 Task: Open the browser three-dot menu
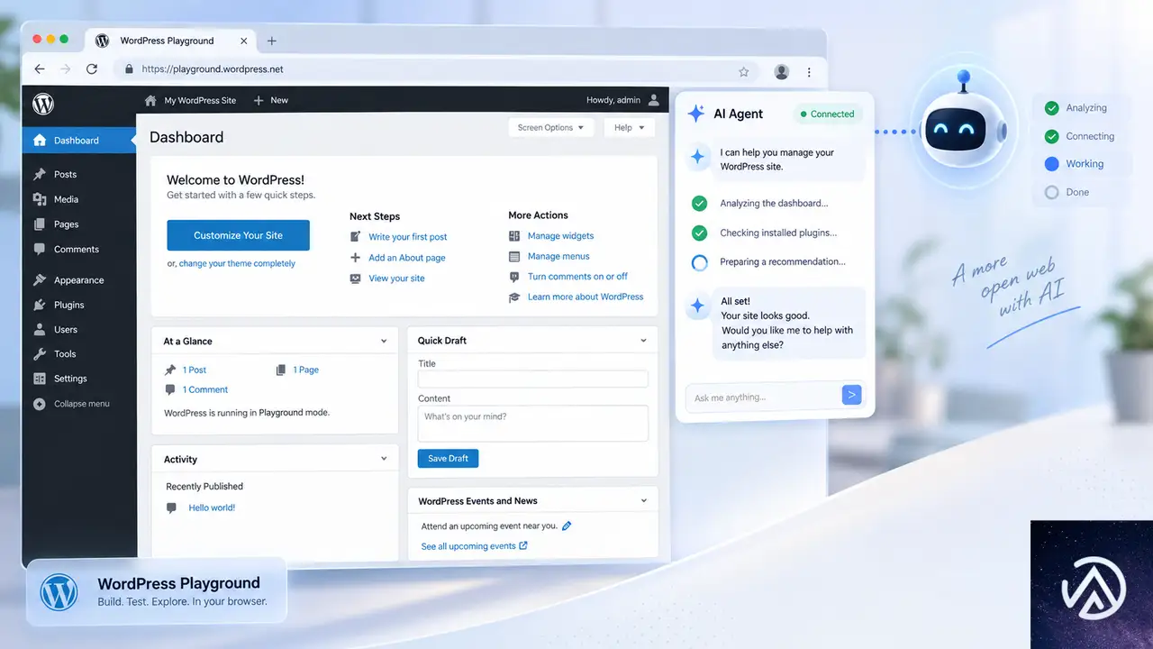[809, 71]
